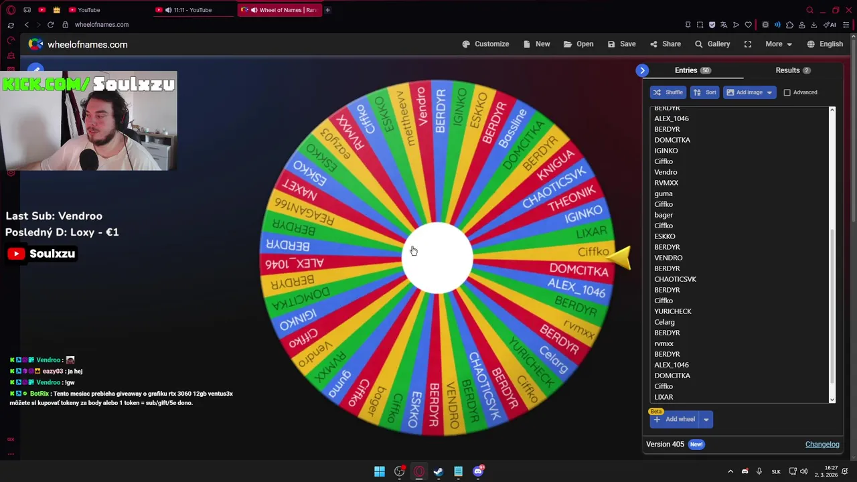Click the pin icon in address bar
This screenshot has width=857, height=482.
[688, 25]
